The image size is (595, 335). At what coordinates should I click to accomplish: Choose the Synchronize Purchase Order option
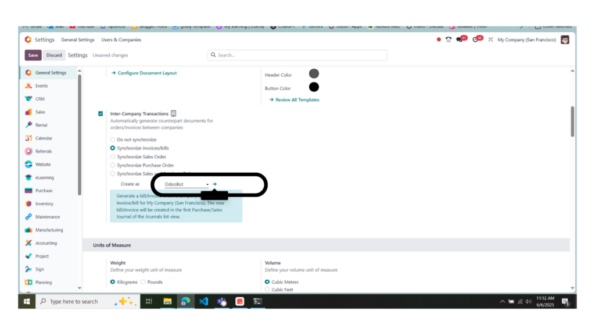(x=113, y=165)
